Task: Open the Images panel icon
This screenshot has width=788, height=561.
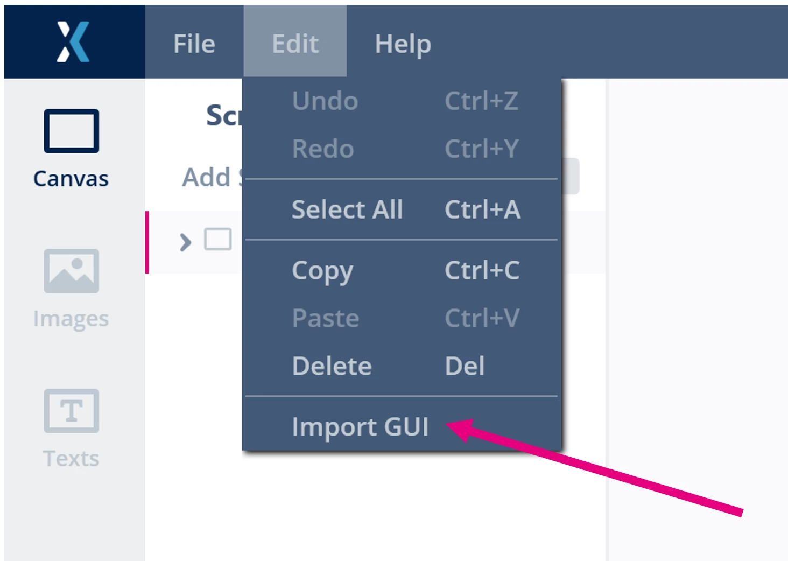Action: pyautogui.click(x=72, y=271)
